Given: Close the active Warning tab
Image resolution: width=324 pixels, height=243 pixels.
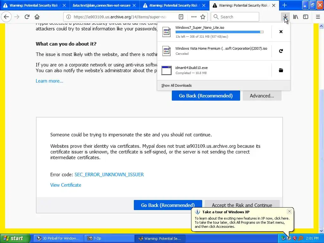Looking at the screenshot, I should [274, 5].
